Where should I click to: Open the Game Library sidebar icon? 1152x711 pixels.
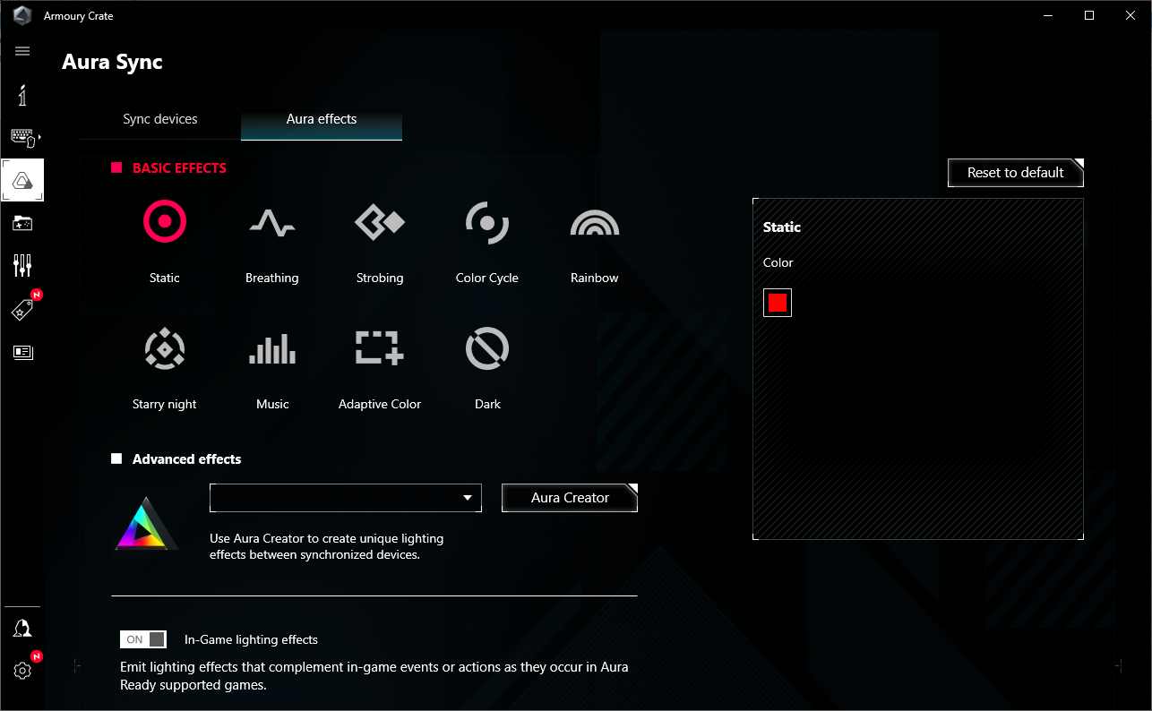[x=22, y=223]
